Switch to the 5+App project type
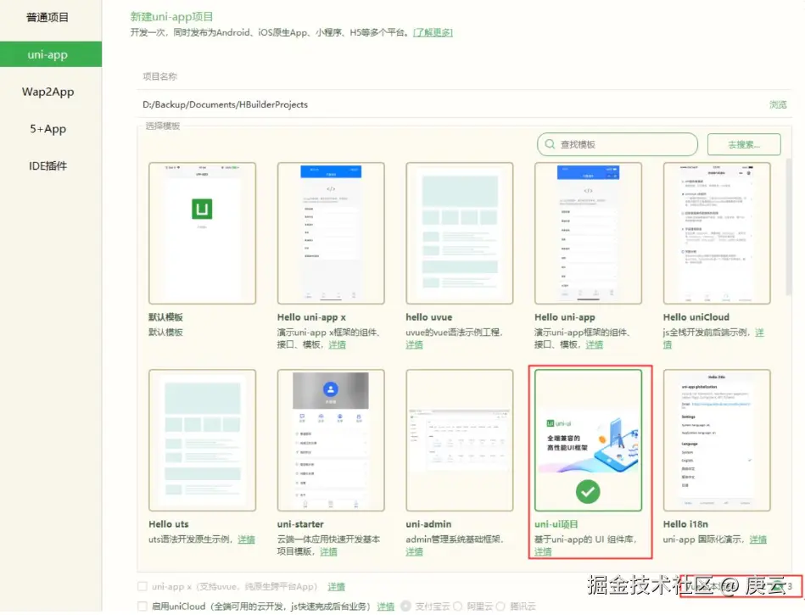805x615 pixels. pos(48,129)
